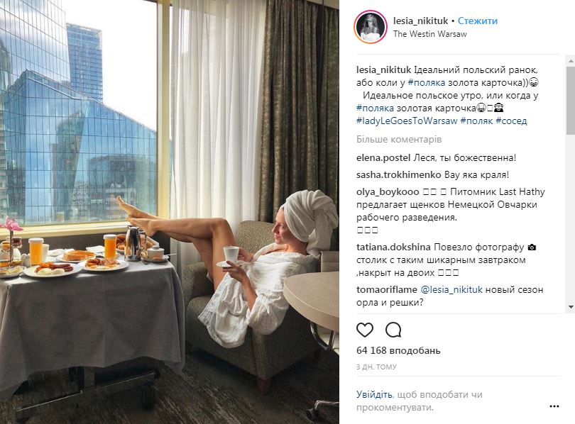Click the comment scrollbar up arrow
The image size is (575, 424).
(571, 60)
